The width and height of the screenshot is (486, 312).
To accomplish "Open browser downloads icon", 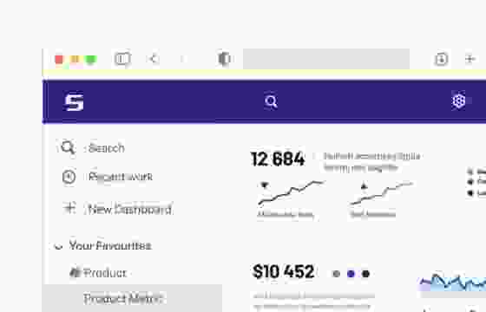I will (x=442, y=59).
